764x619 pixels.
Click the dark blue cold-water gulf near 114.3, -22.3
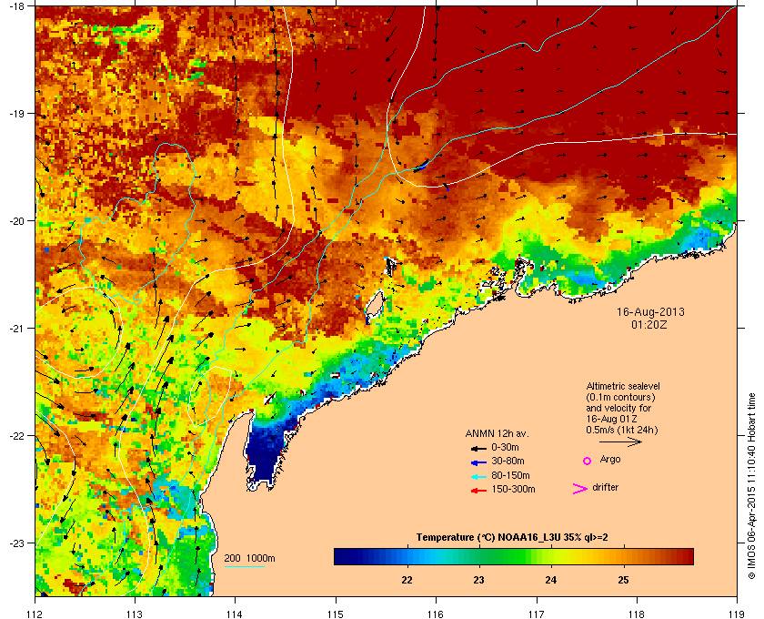266,452
